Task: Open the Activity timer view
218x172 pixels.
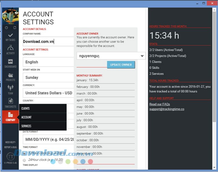Action: point(10,49)
